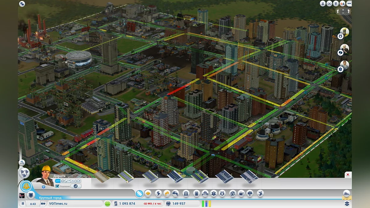Select the rectangle road drawing mode
Image resolution: width=370 pixels, height=208 pixels.
coord(63,181)
